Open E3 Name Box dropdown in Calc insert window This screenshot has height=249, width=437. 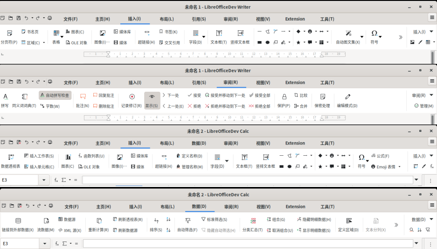[44, 180]
